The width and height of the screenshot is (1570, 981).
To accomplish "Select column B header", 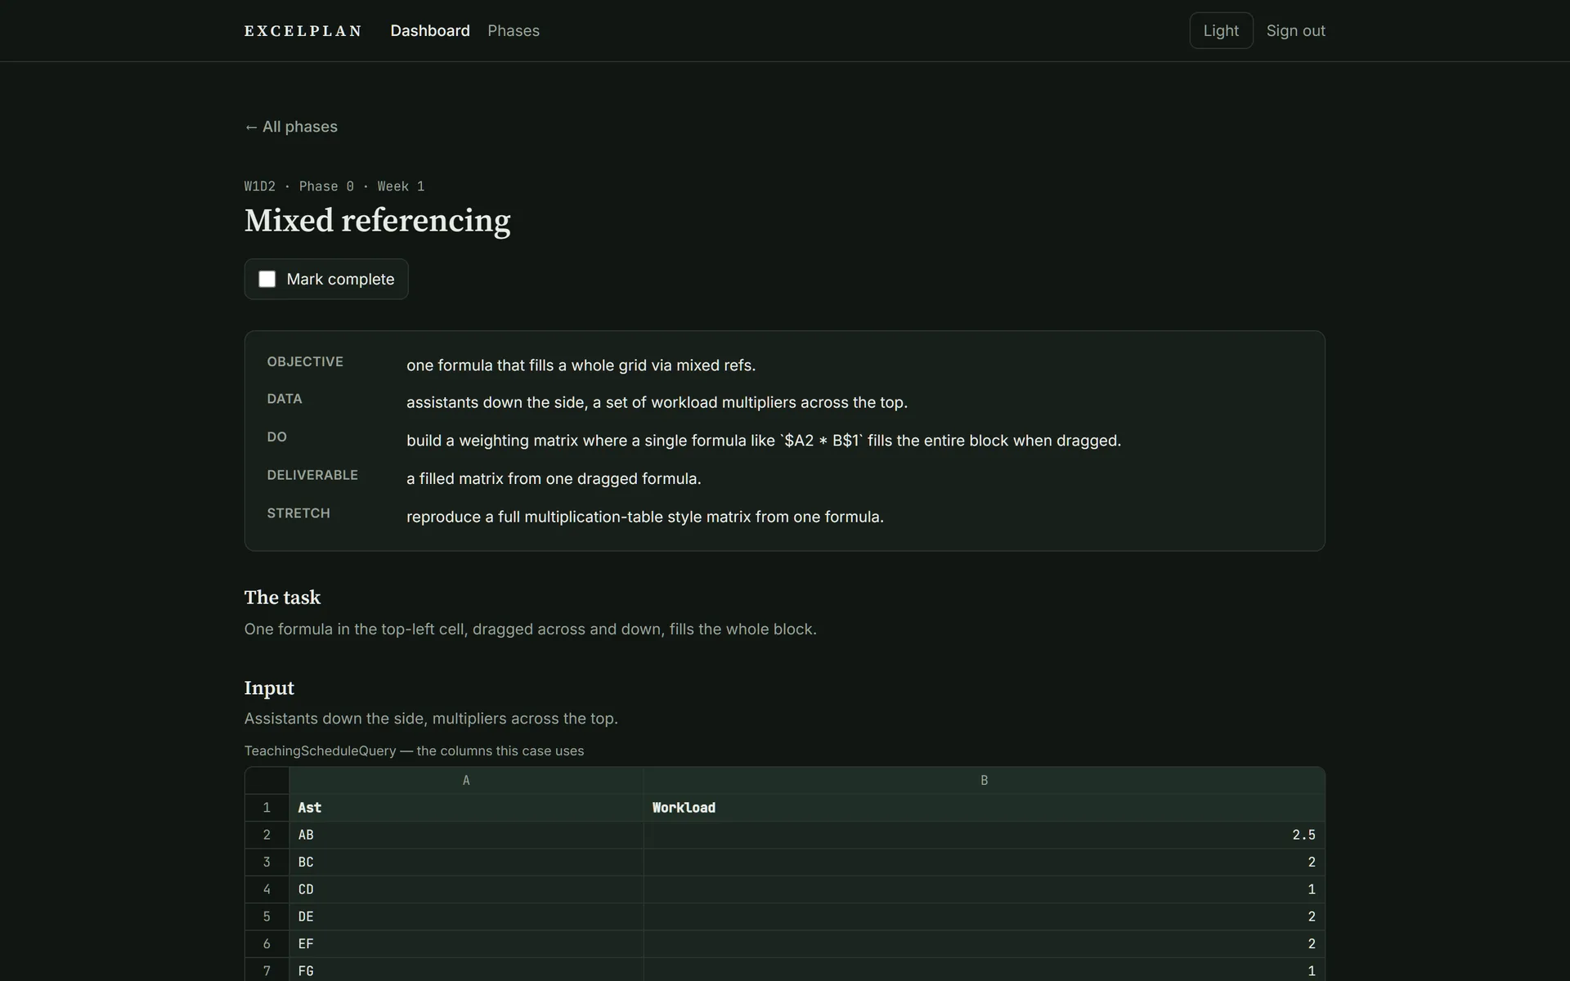I will pyautogui.click(x=984, y=781).
